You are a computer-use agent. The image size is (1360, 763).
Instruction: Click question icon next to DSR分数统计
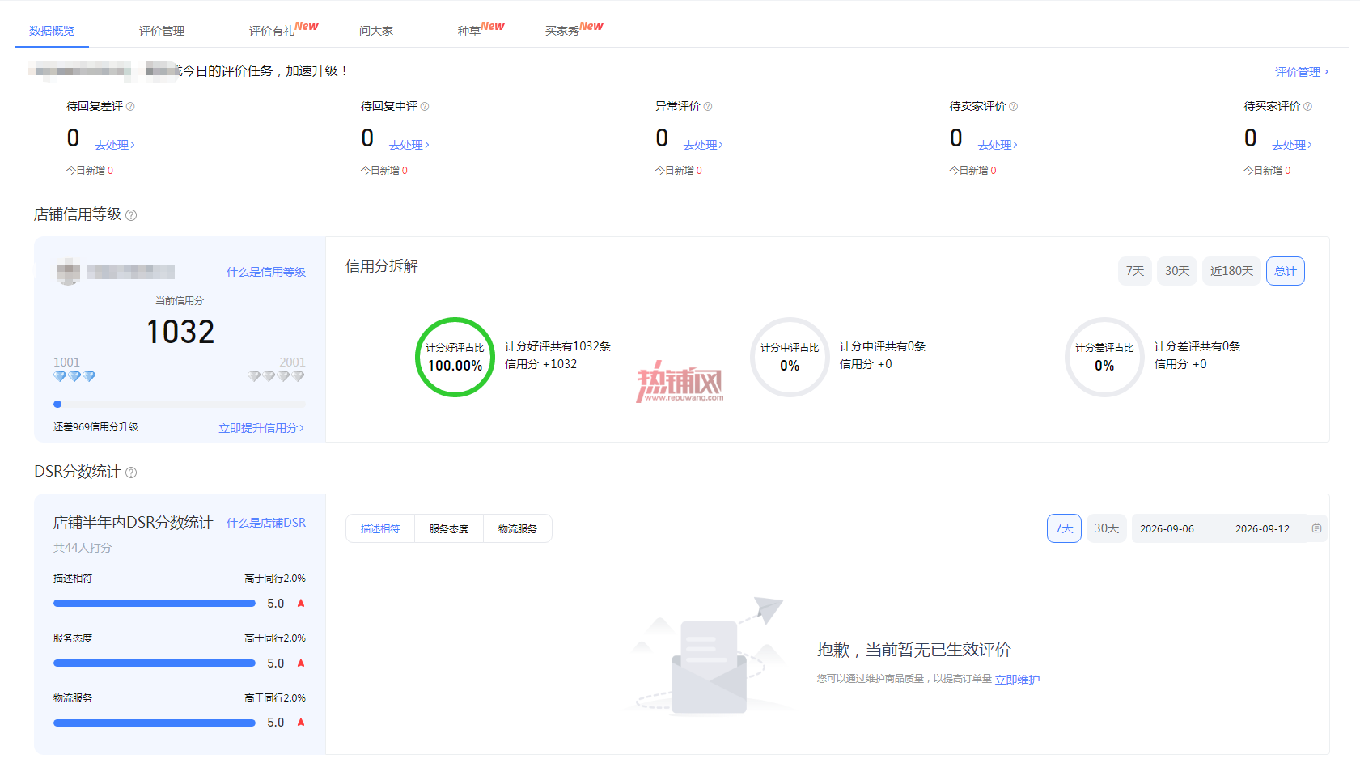point(131,473)
